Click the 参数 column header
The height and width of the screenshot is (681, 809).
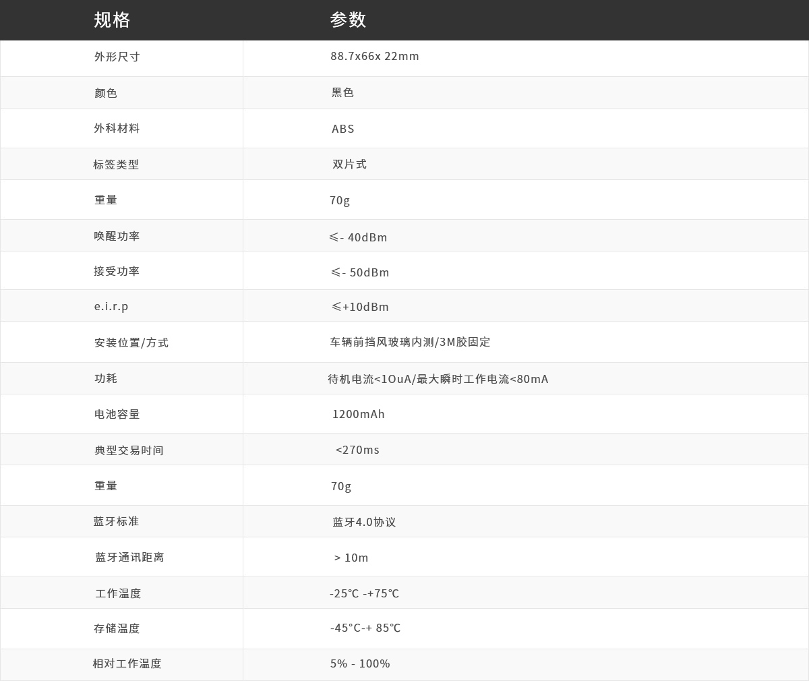click(x=348, y=20)
